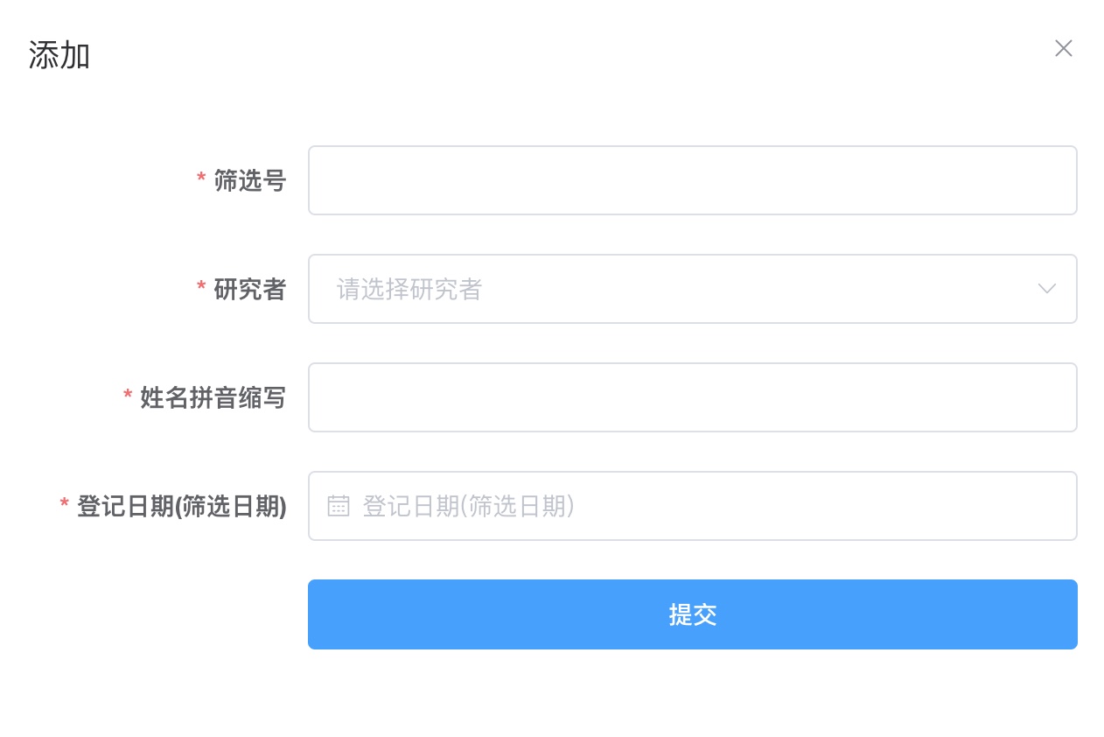Click the X icon to close the dialog

click(x=1064, y=48)
